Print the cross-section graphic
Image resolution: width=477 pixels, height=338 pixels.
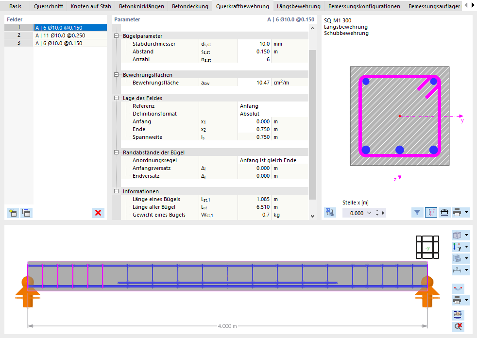point(457,212)
